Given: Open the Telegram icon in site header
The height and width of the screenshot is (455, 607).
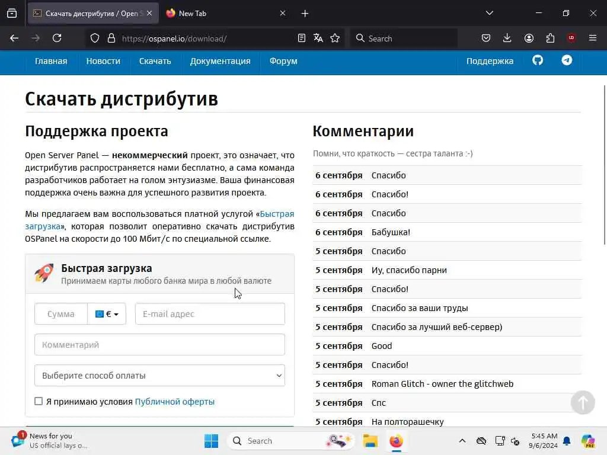Looking at the screenshot, I should coord(567,60).
